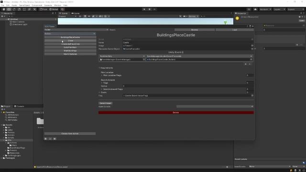
Task: Open custom editor tools icon
Action: tap(34, 10)
